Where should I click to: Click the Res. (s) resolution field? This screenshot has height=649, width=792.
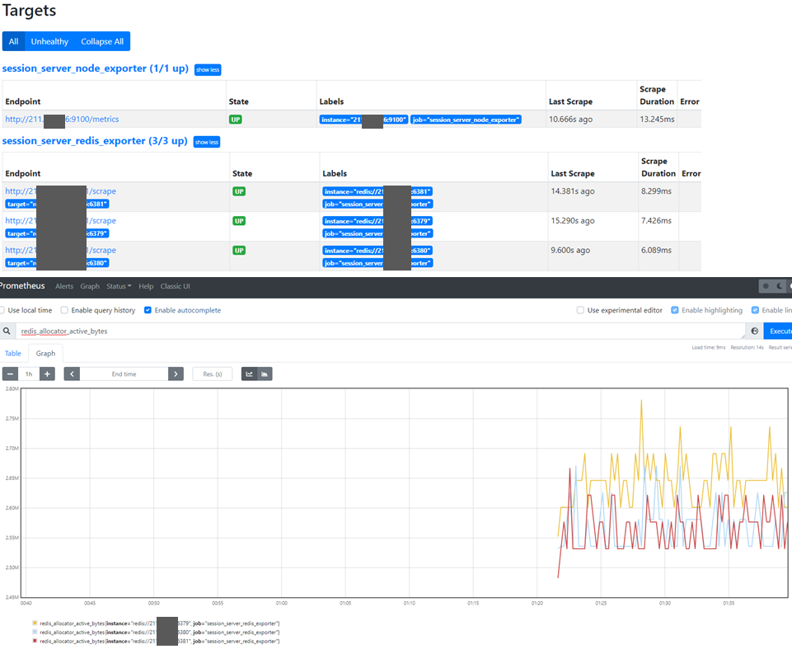(212, 374)
